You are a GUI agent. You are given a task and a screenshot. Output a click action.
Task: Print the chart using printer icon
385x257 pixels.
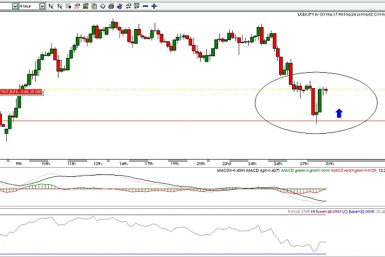(x=111, y=6)
